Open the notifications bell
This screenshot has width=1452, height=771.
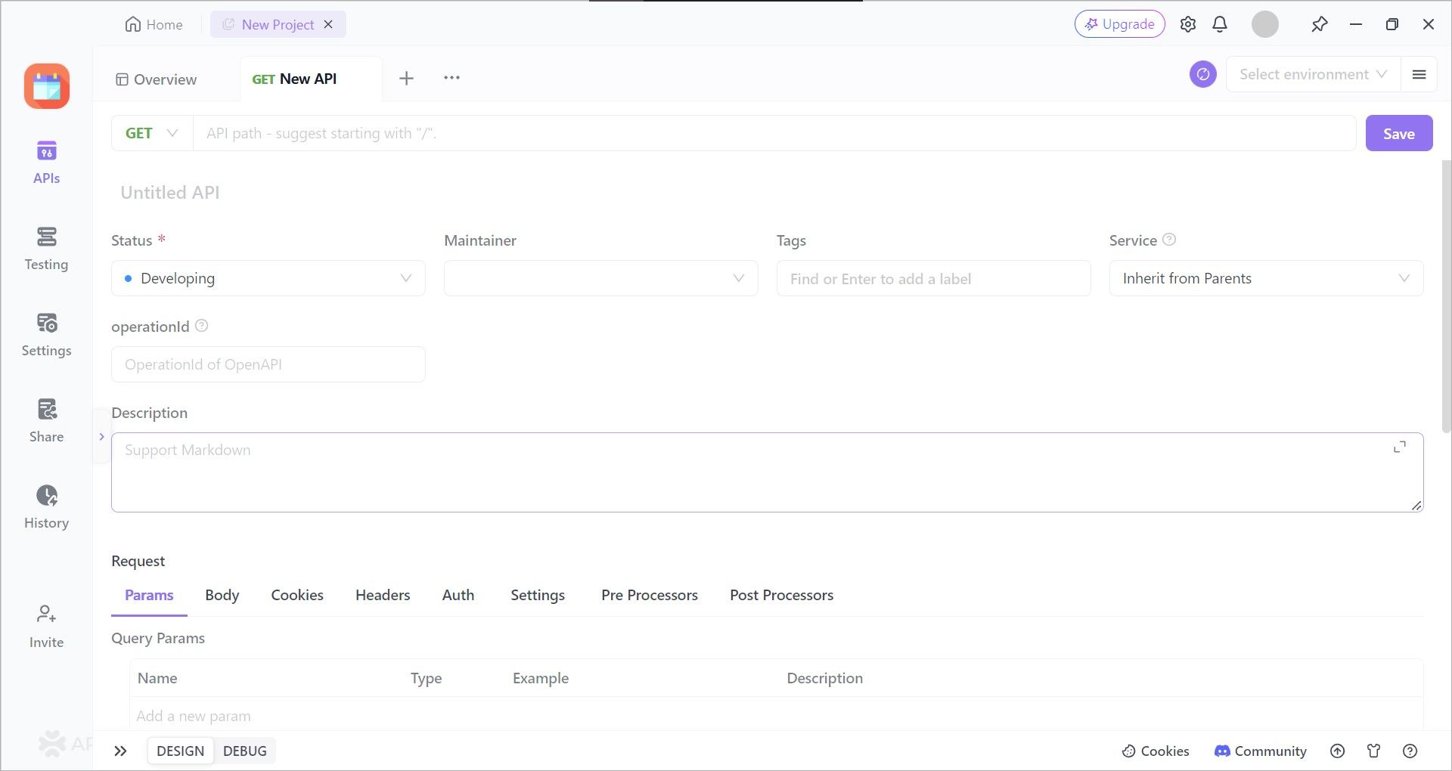coord(1219,23)
